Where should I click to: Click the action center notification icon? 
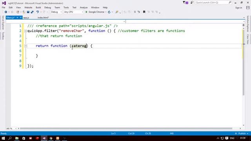coord(227,138)
